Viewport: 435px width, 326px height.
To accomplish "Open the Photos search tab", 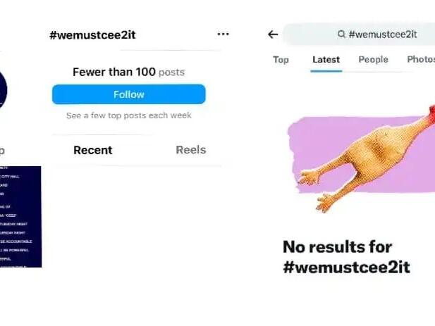I will [x=421, y=59].
